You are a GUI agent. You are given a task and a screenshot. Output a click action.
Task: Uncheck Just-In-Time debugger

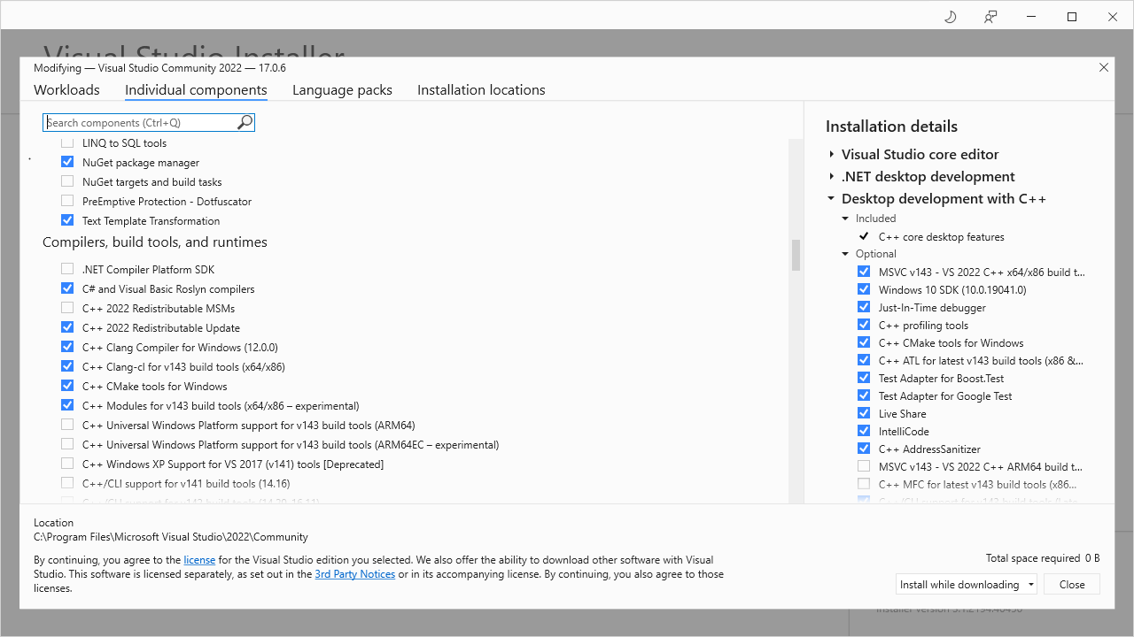click(x=864, y=307)
